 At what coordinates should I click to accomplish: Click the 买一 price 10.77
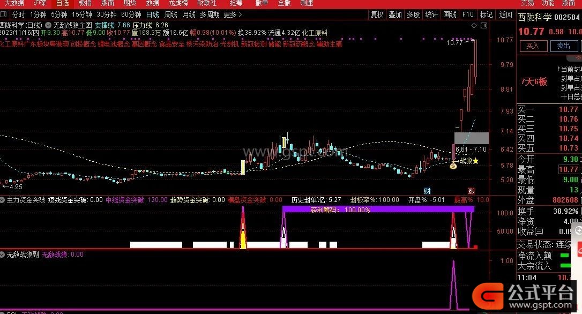tap(569, 109)
